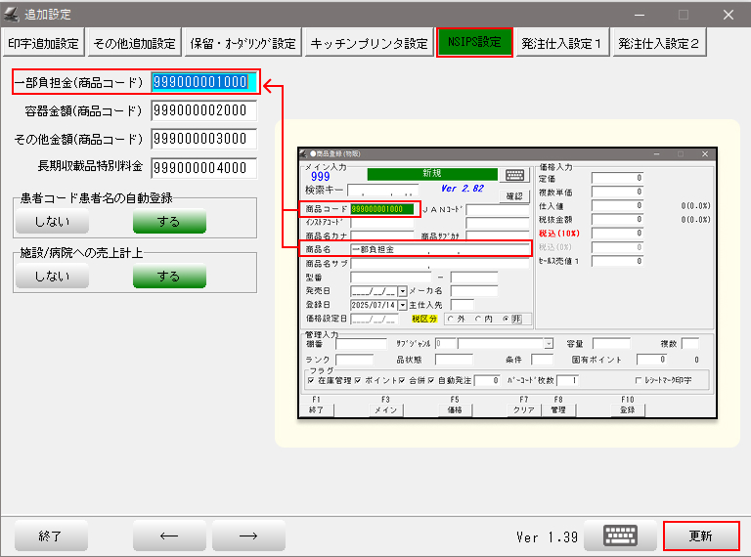Select the 長期収載品特別料金 code field
Image resolution: width=751 pixels, height=557 pixels.
[204, 167]
